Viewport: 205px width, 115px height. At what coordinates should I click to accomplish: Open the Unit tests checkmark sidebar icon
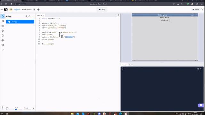click(3, 50)
